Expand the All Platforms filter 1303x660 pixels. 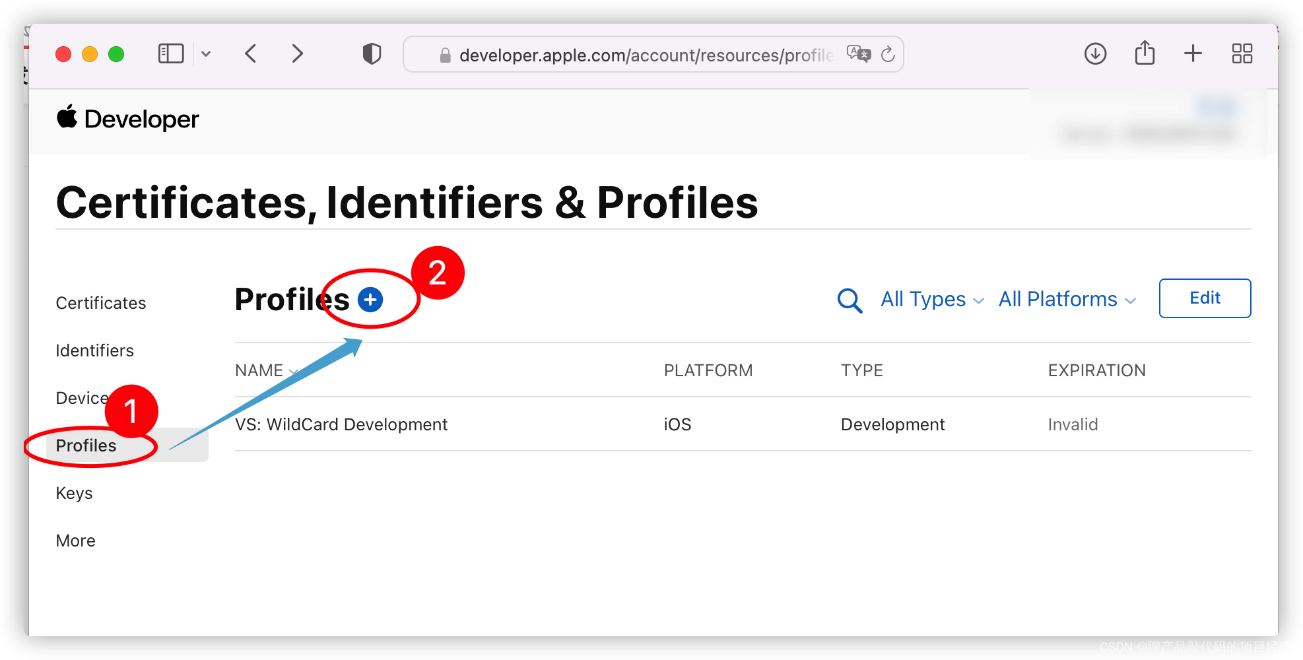(1067, 299)
